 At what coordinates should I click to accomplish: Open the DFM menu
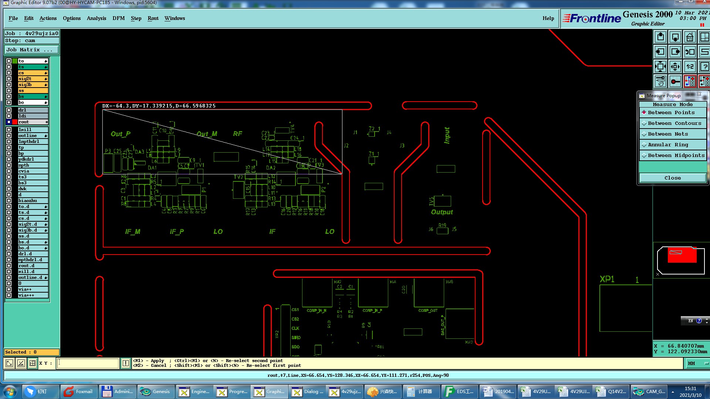coord(118,18)
